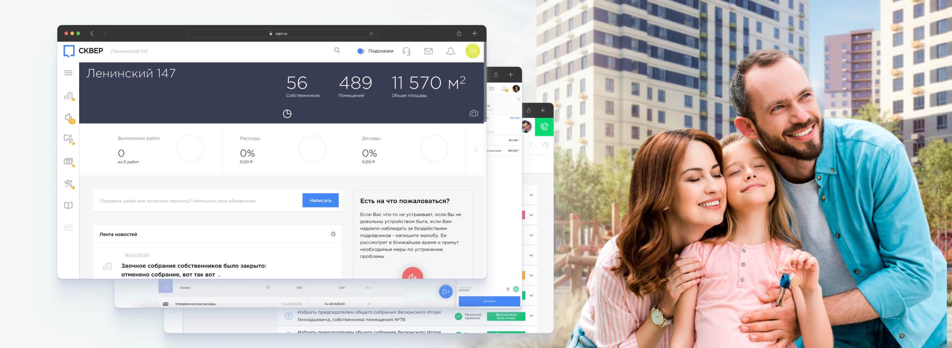Open bell notifications in the middle window
This screenshot has height=348, width=952.
[x=504, y=89]
